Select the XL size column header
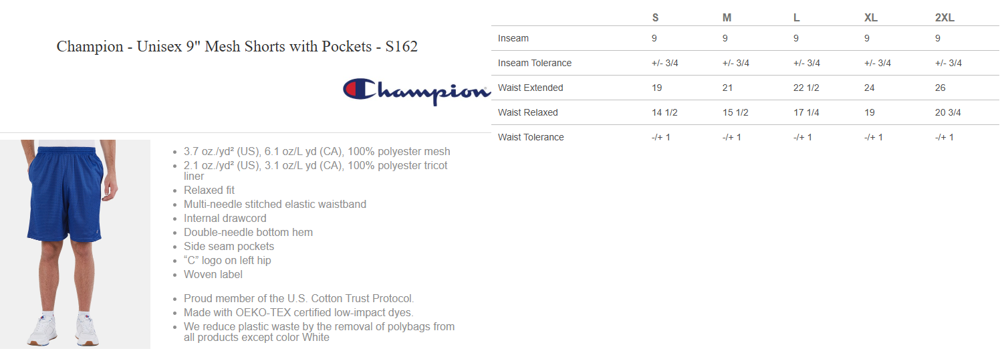This screenshot has width=1000, height=361. pyautogui.click(x=870, y=18)
